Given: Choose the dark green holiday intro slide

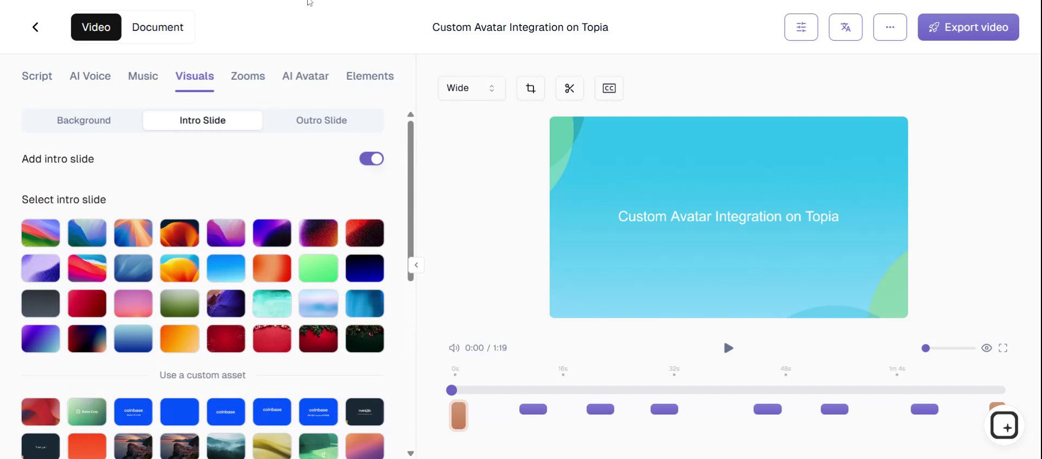Looking at the screenshot, I should tap(365, 339).
